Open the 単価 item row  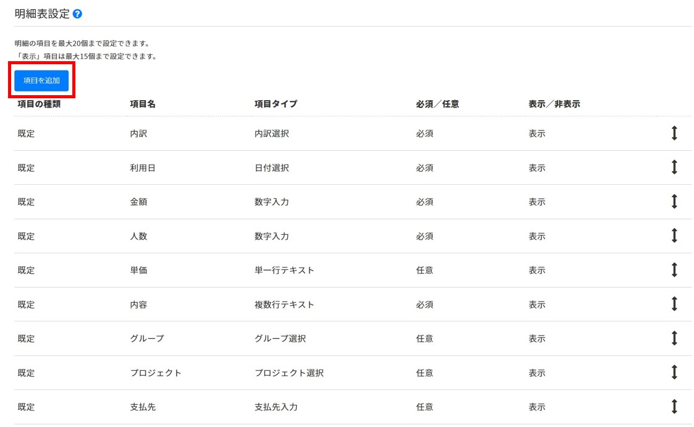138,271
